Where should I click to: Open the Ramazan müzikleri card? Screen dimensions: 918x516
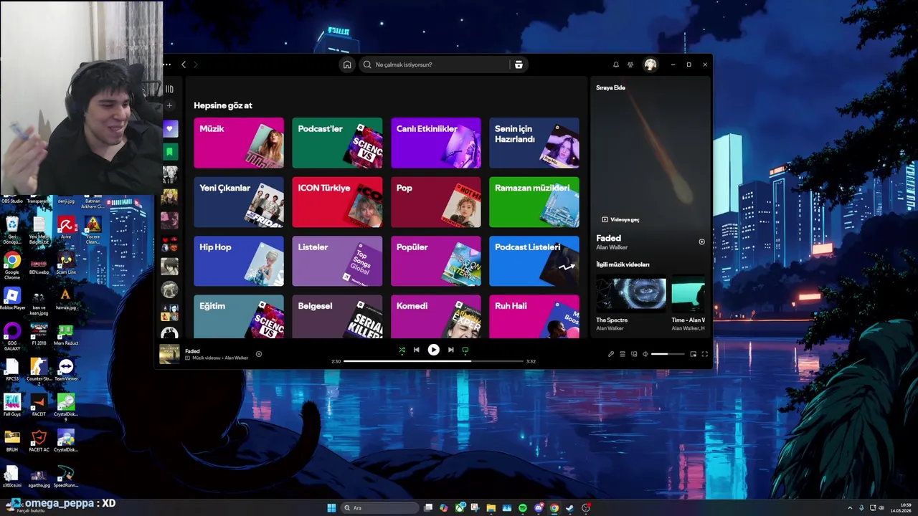pos(534,202)
